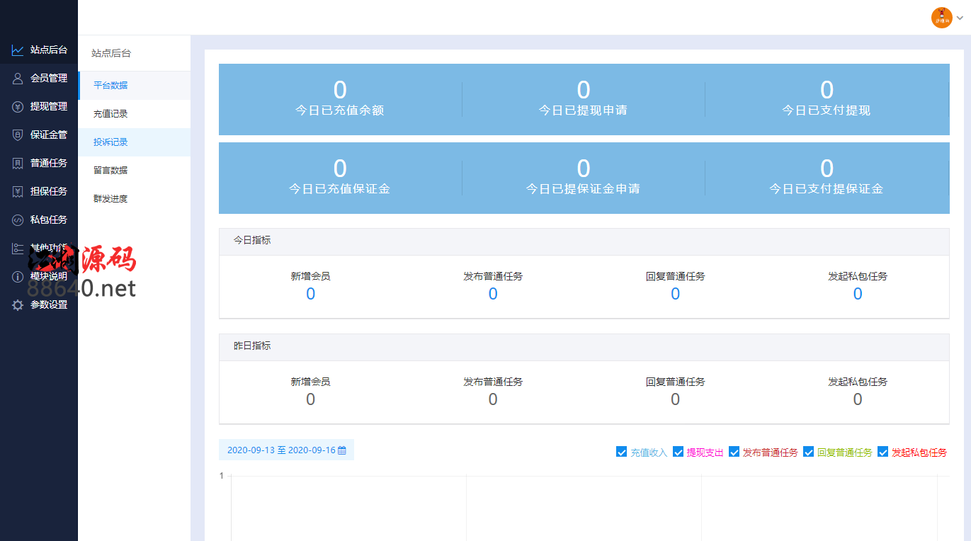The image size is (971, 541).
Task: Open 会员管理 via its member icon
Action: point(16,79)
